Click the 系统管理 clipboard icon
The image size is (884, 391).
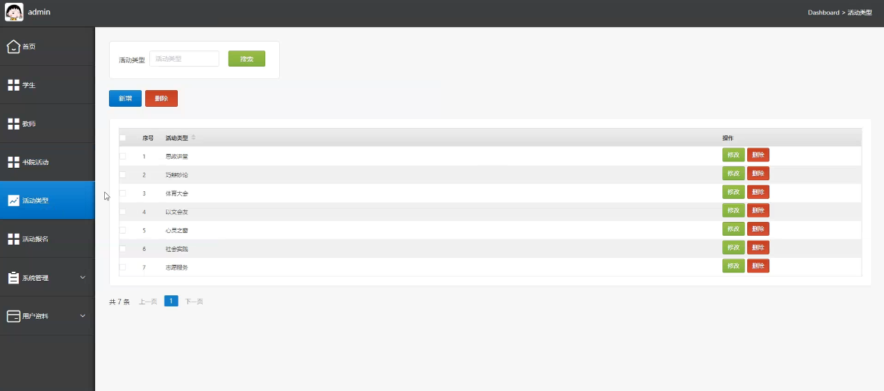point(13,277)
